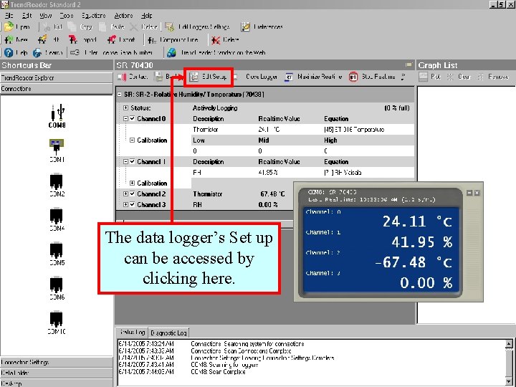Click the Enter License Serial Number key icon

tap(75, 52)
